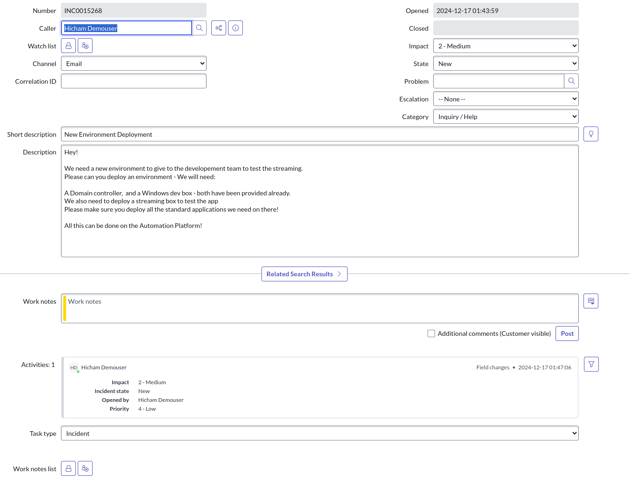Click the Problem lookup search icon
The width and height of the screenshot is (630, 487).
(571, 81)
